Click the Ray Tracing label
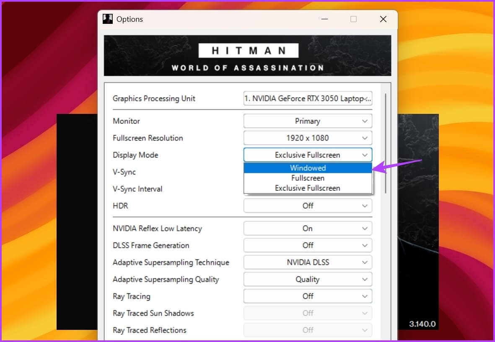495x342 pixels. click(x=131, y=296)
